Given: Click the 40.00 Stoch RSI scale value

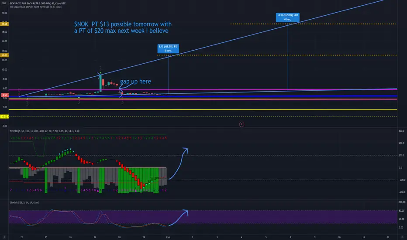Looking at the screenshot, I should (x=402, y=219).
